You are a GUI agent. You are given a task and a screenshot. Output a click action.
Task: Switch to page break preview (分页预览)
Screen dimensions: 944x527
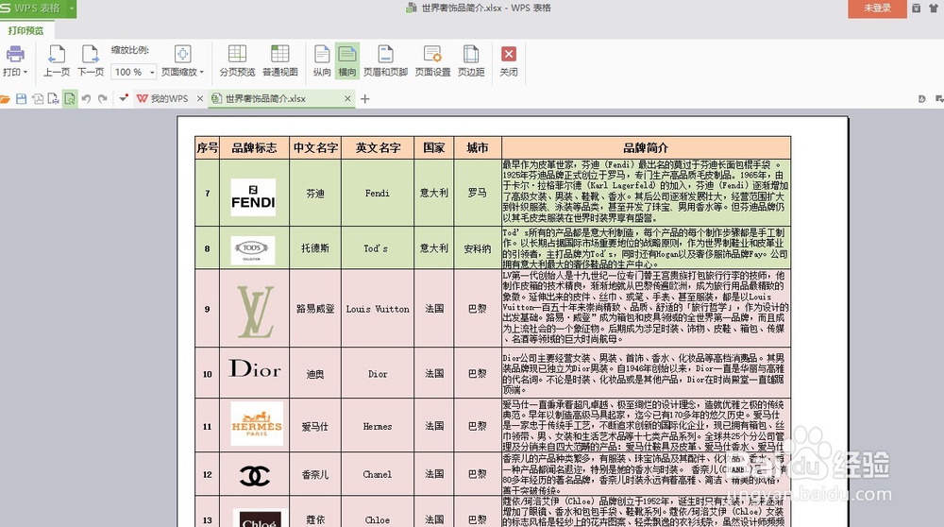[237, 60]
